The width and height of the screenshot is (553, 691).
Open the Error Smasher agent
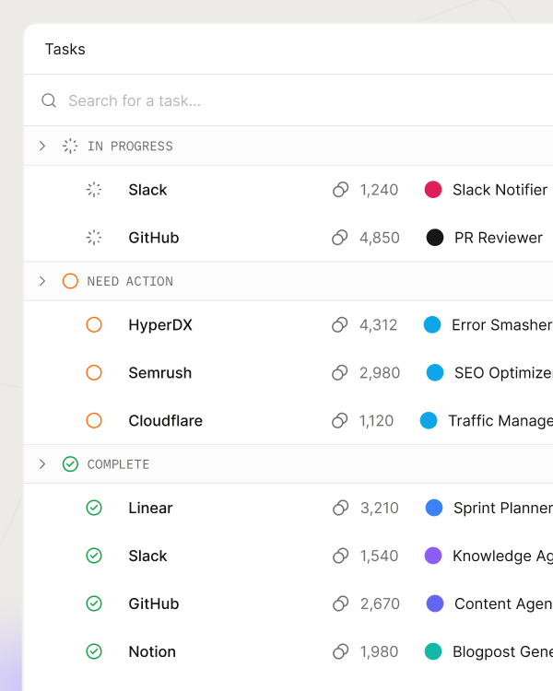[501, 325]
